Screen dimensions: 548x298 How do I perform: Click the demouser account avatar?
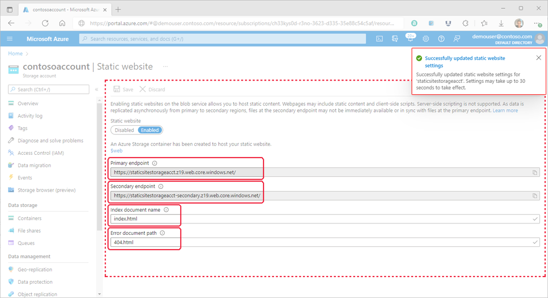(x=540, y=39)
